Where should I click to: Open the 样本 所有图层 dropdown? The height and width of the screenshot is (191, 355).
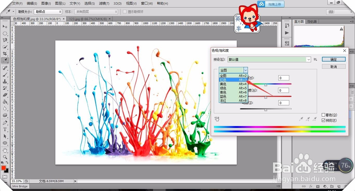97,12
